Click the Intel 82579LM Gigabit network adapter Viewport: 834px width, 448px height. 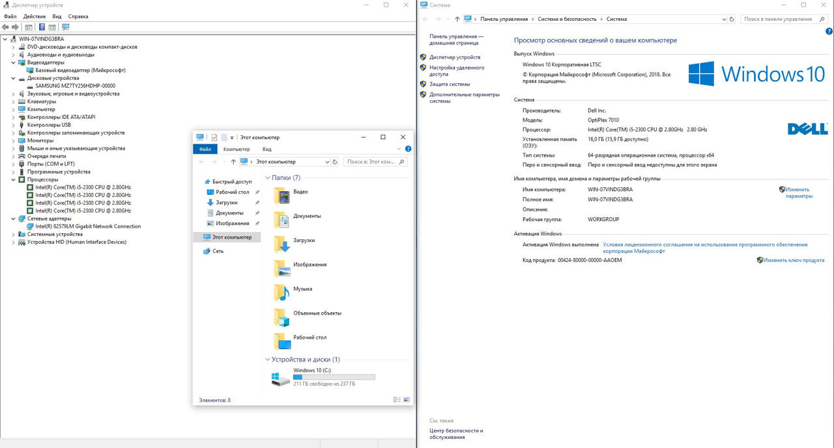click(88, 226)
